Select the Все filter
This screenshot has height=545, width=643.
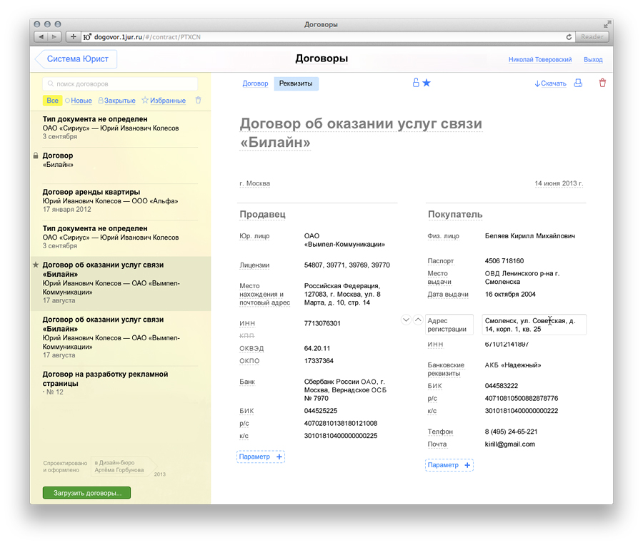coord(51,100)
